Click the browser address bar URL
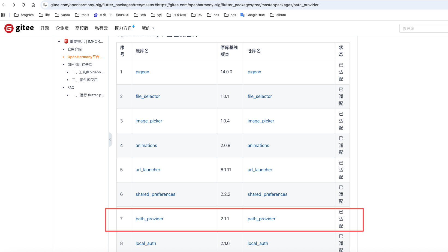The height and width of the screenshot is (252, 448). coord(184,5)
